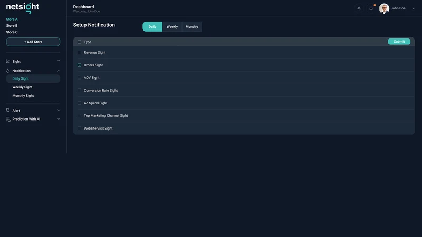The image size is (422, 237).
Task: Switch to the Monthly tab
Action: [192, 27]
